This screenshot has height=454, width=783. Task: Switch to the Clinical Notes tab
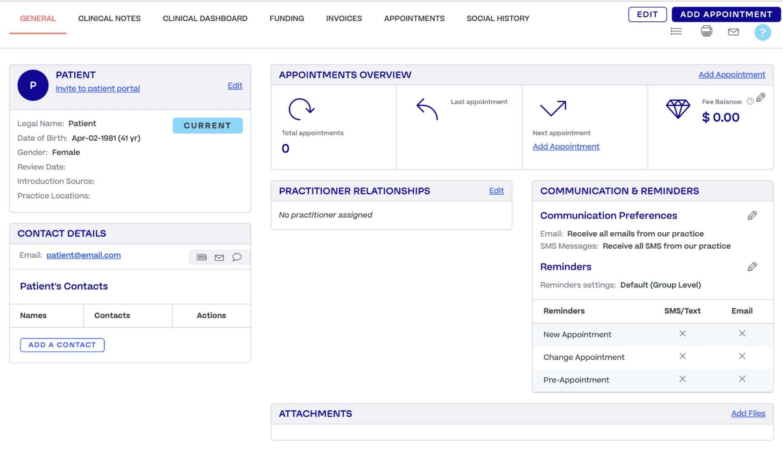coord(109,18)
